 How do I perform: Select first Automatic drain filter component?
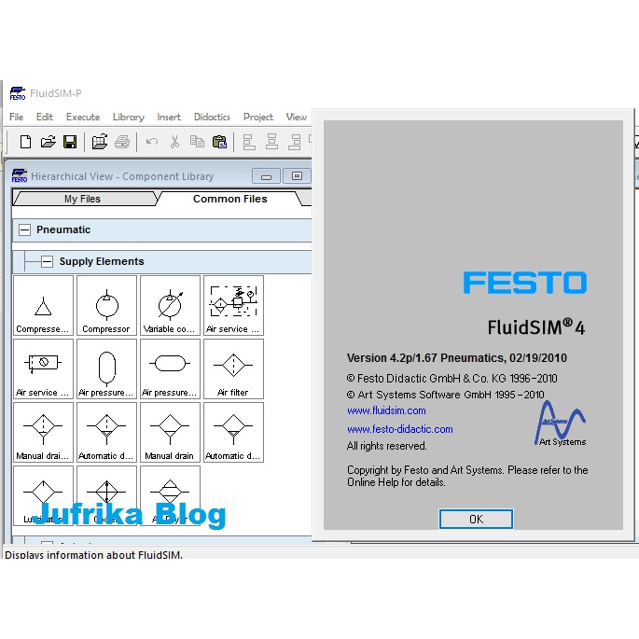106,433
